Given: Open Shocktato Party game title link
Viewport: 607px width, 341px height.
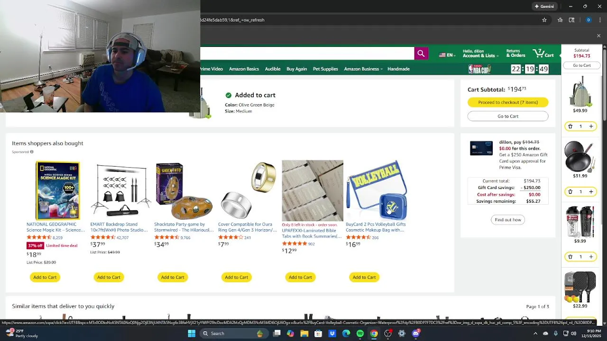Looking at the screenshot, I should [x=184, y=227].
